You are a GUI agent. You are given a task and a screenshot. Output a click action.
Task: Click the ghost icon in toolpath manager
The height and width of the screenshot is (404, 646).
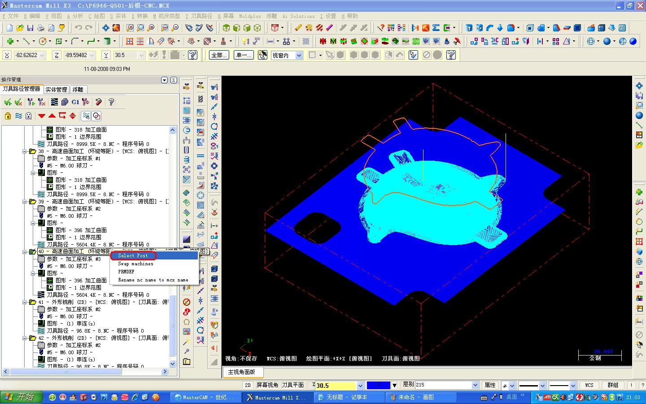click(29, 116)
